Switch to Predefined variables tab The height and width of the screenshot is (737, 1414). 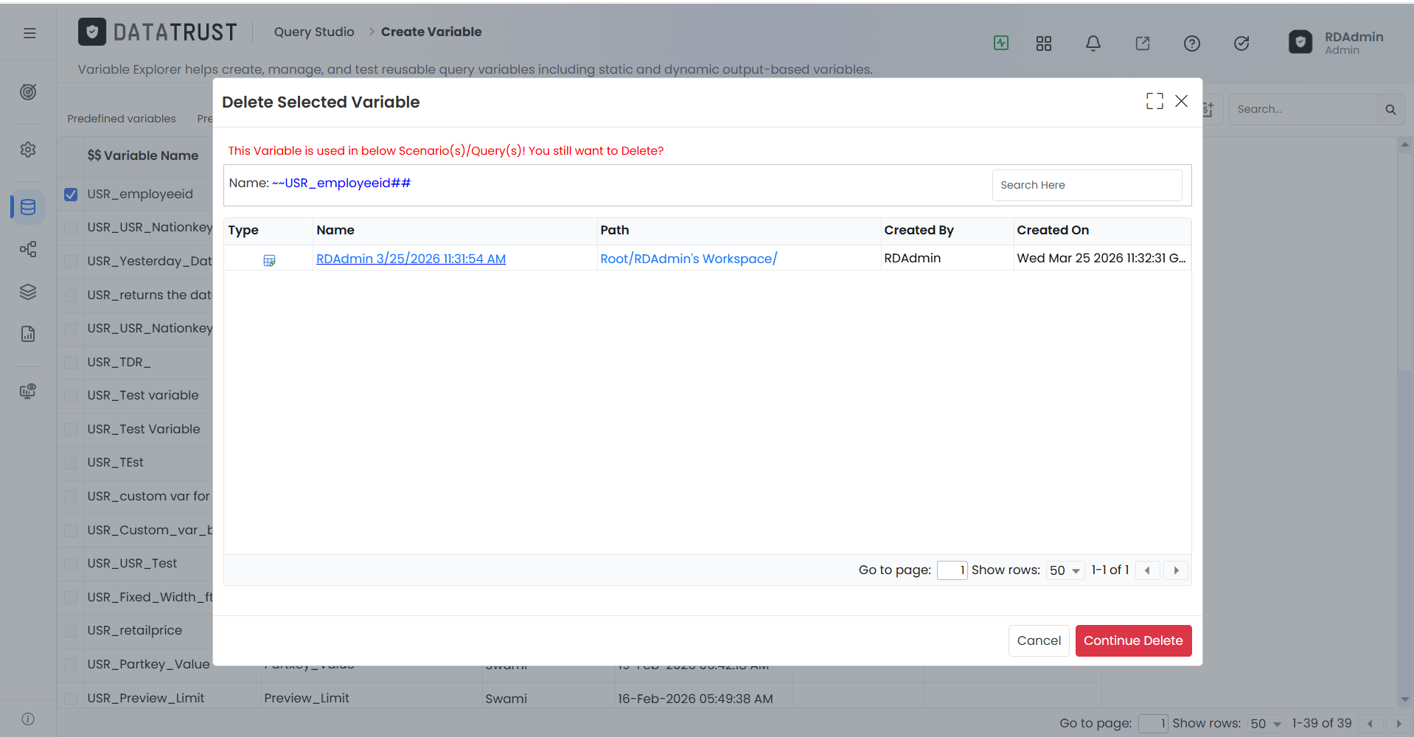[122, 119]
